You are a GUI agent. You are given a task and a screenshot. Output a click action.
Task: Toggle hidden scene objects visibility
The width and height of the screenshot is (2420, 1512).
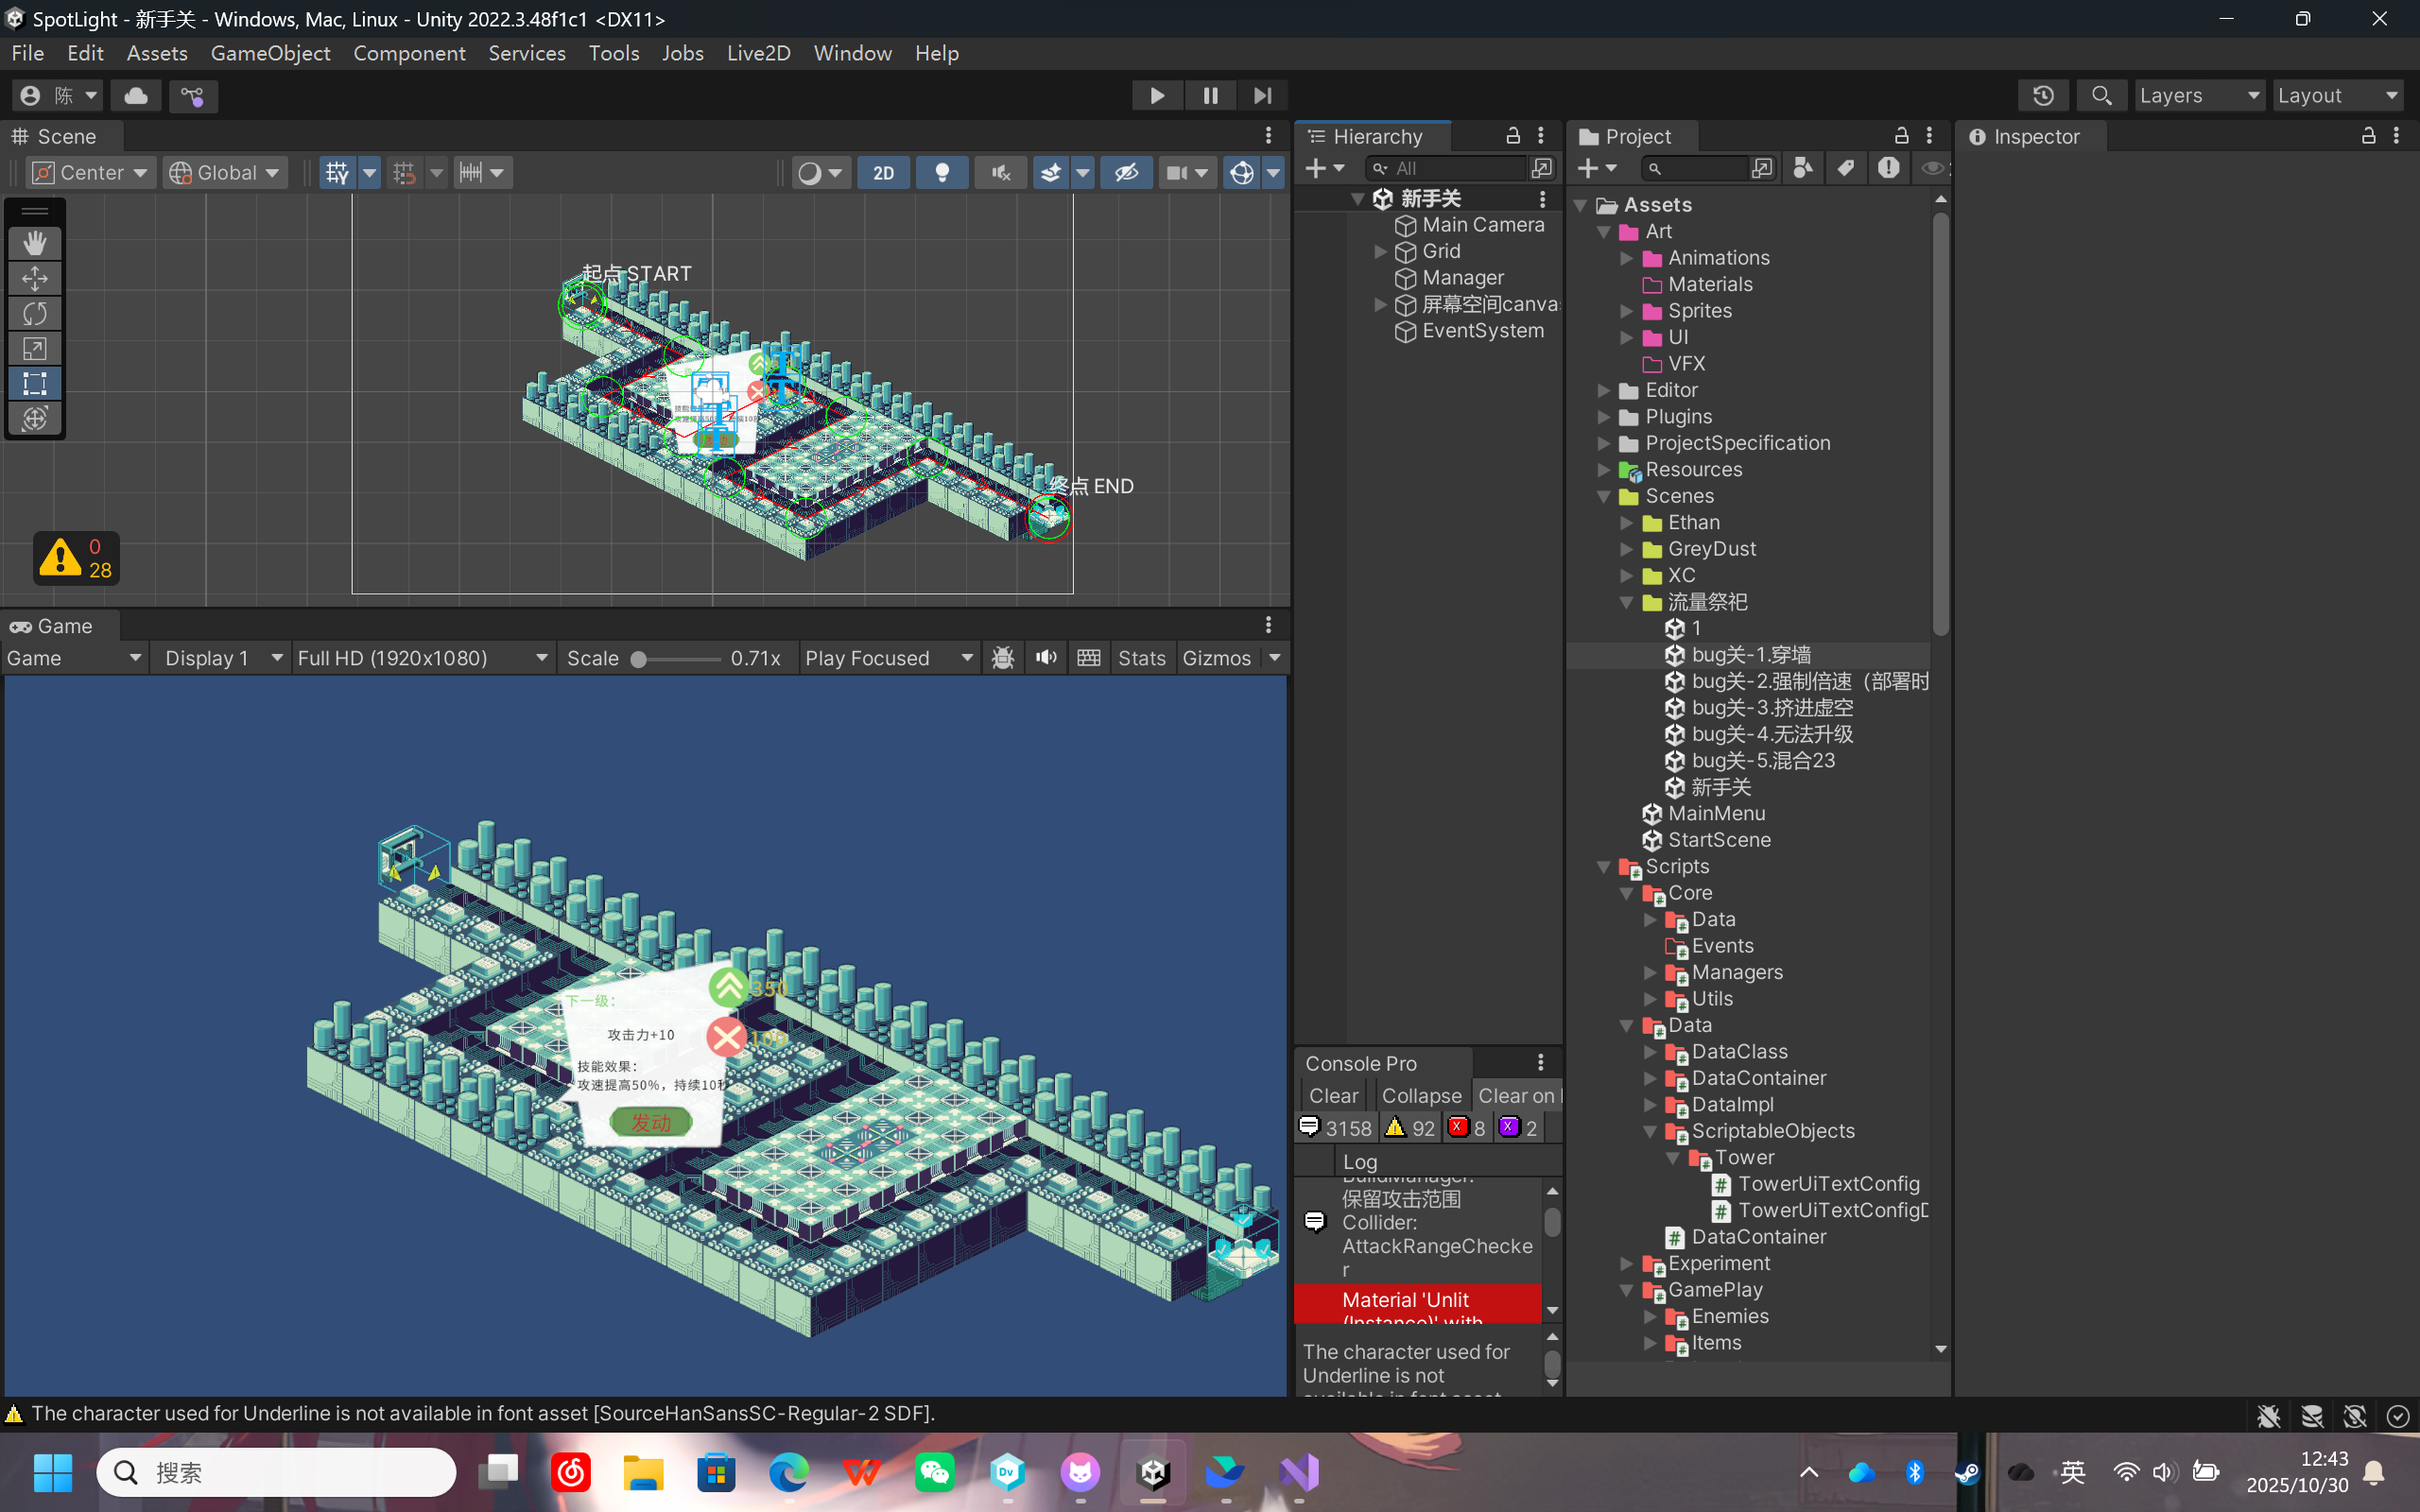(1126, 173)
